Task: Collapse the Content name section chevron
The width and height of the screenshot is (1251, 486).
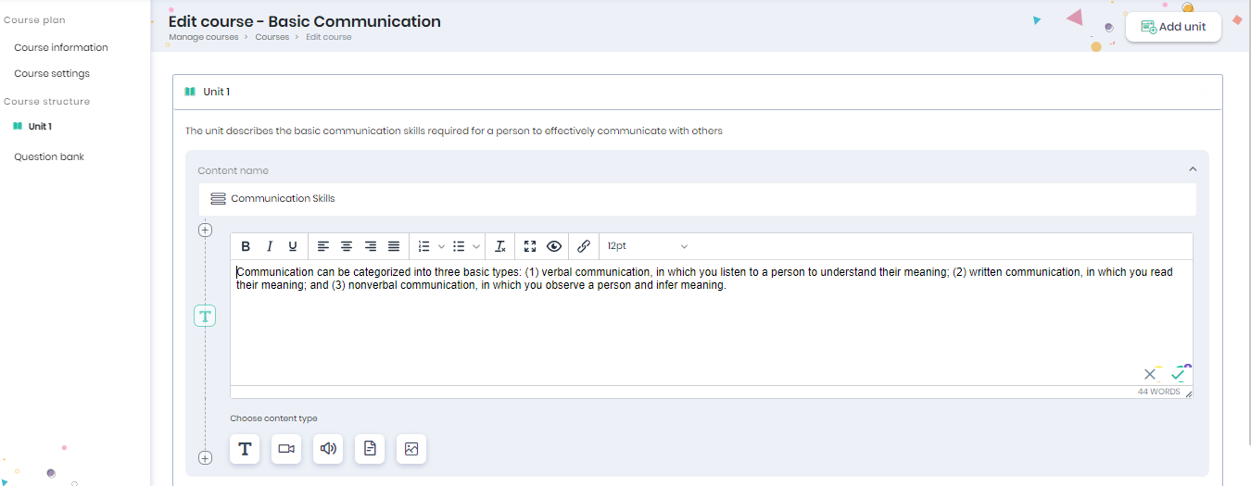Action: [x=1193, y=169]
